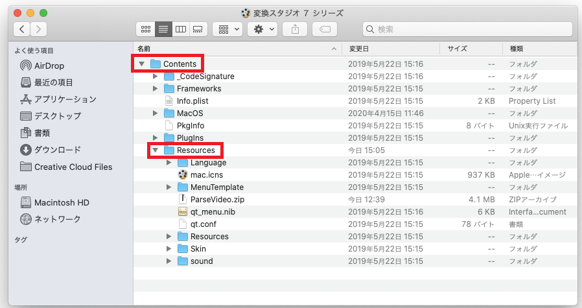Collapse the Contents folder disclosure triangle
The width and height of the screenshot is (582, 308).
[x=141, y=64]
